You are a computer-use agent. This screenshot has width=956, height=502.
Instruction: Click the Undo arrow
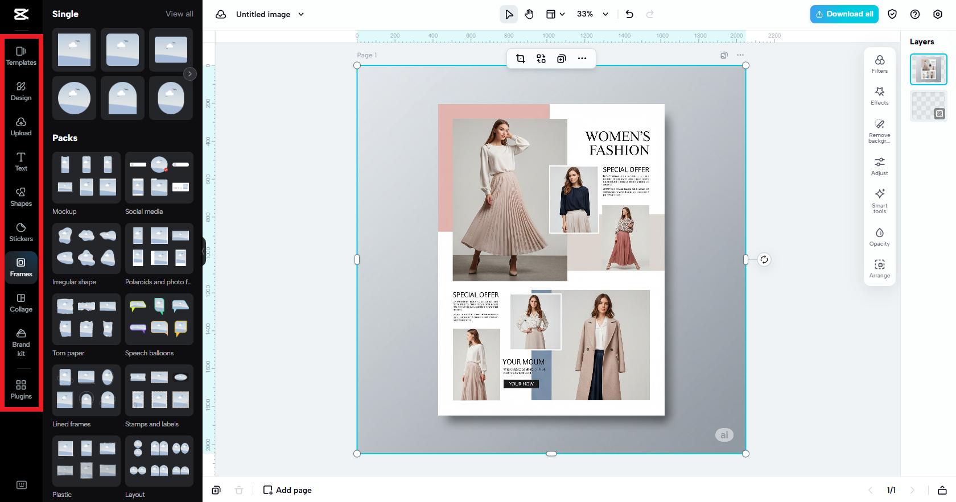pos(629,14)
